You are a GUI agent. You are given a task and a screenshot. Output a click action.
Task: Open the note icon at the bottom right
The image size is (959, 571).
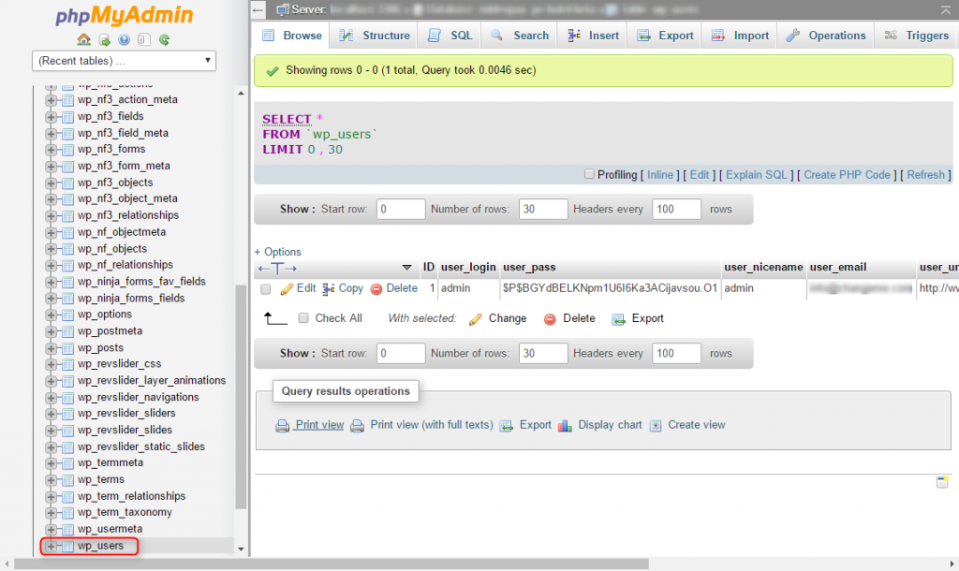click(x=942, y=482)
